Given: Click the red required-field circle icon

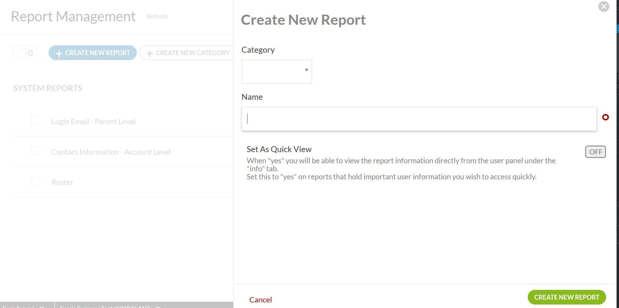Looking at the screenshot, I should coord(605,118).
